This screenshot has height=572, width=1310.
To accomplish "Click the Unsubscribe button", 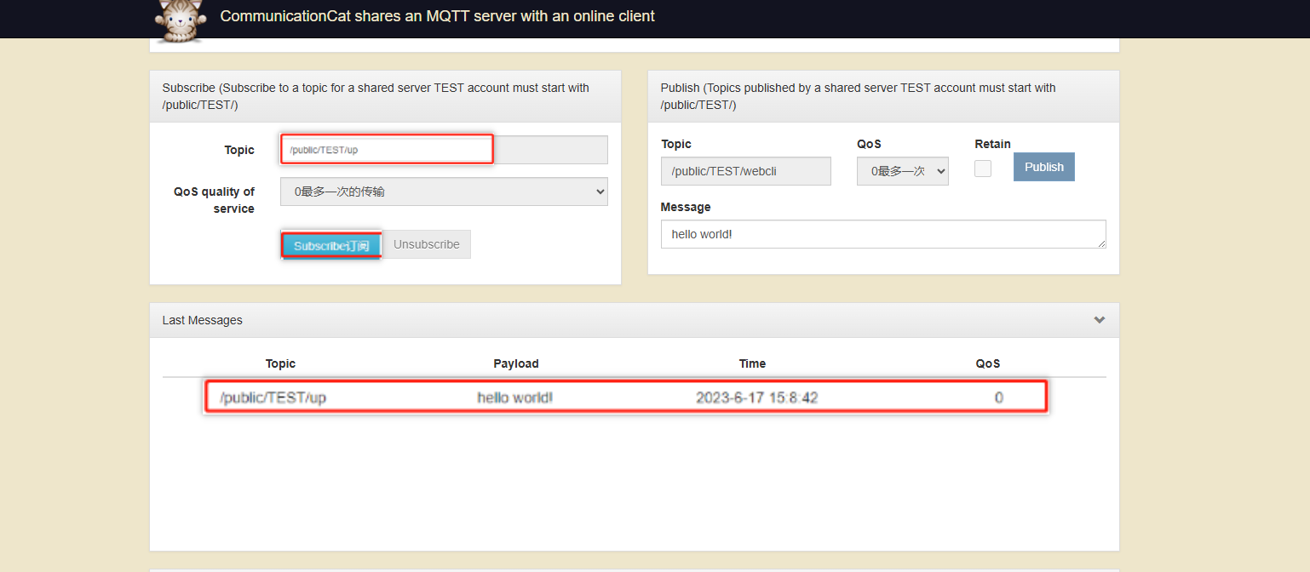I will coord(427,244).
